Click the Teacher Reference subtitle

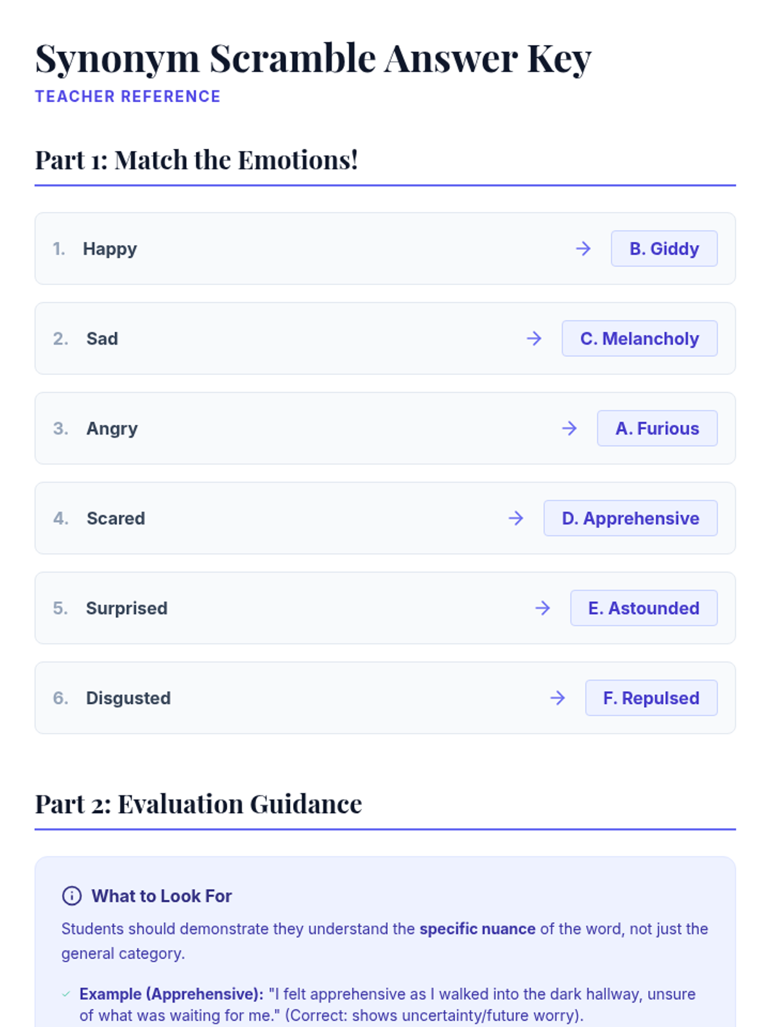click(x=128, y=96)
